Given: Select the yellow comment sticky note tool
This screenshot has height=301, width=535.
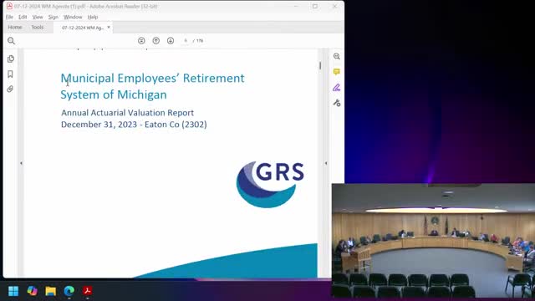Looking at the screenshot, I should [x=337, y=72].
